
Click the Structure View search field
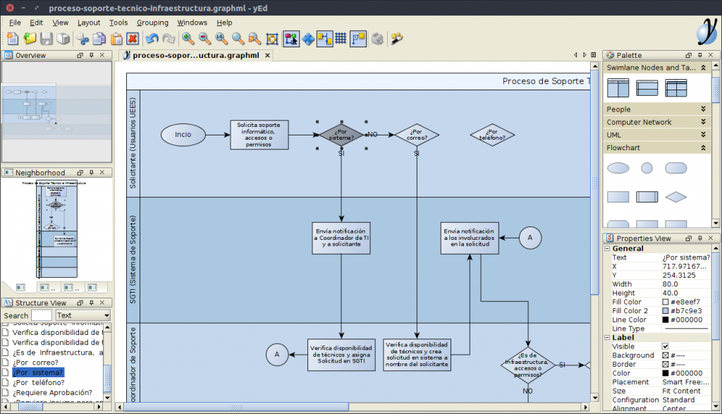click(x=42, y=315)
